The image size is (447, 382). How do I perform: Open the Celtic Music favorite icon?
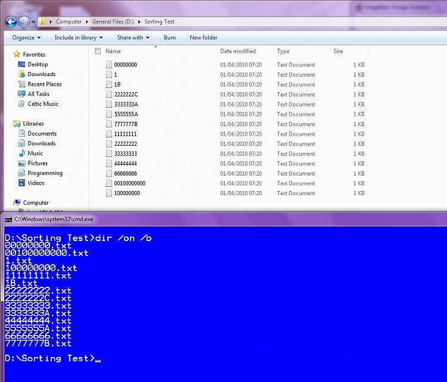pyautogui.click(x=21, y=104)
